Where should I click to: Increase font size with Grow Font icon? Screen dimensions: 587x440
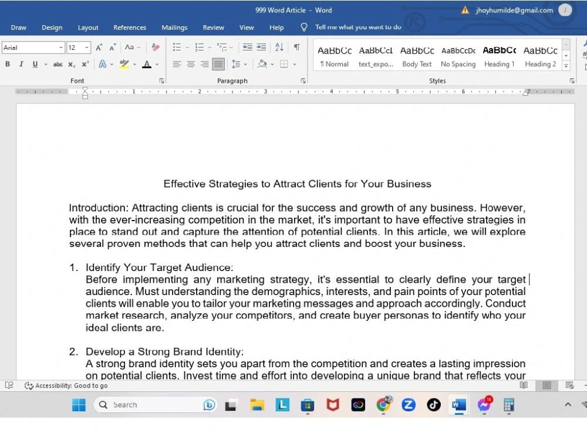pos(99,48)
